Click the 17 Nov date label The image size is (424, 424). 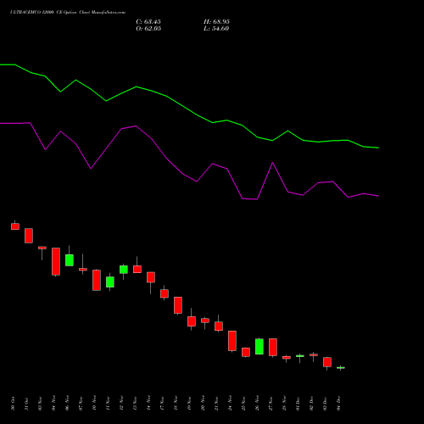(162, 404)
